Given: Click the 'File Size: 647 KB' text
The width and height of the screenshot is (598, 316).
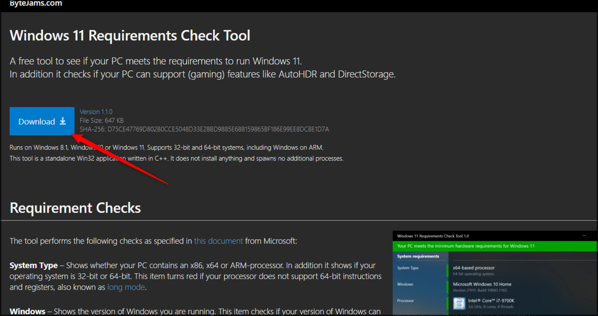Looking at the screenshot, I should click(x=102, y=120).
